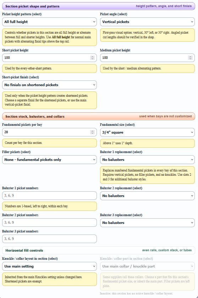This screenshot has height=298, width=198.
Task: Open the Knuckle / collar layout dropdown
Action: pos(49,266)
